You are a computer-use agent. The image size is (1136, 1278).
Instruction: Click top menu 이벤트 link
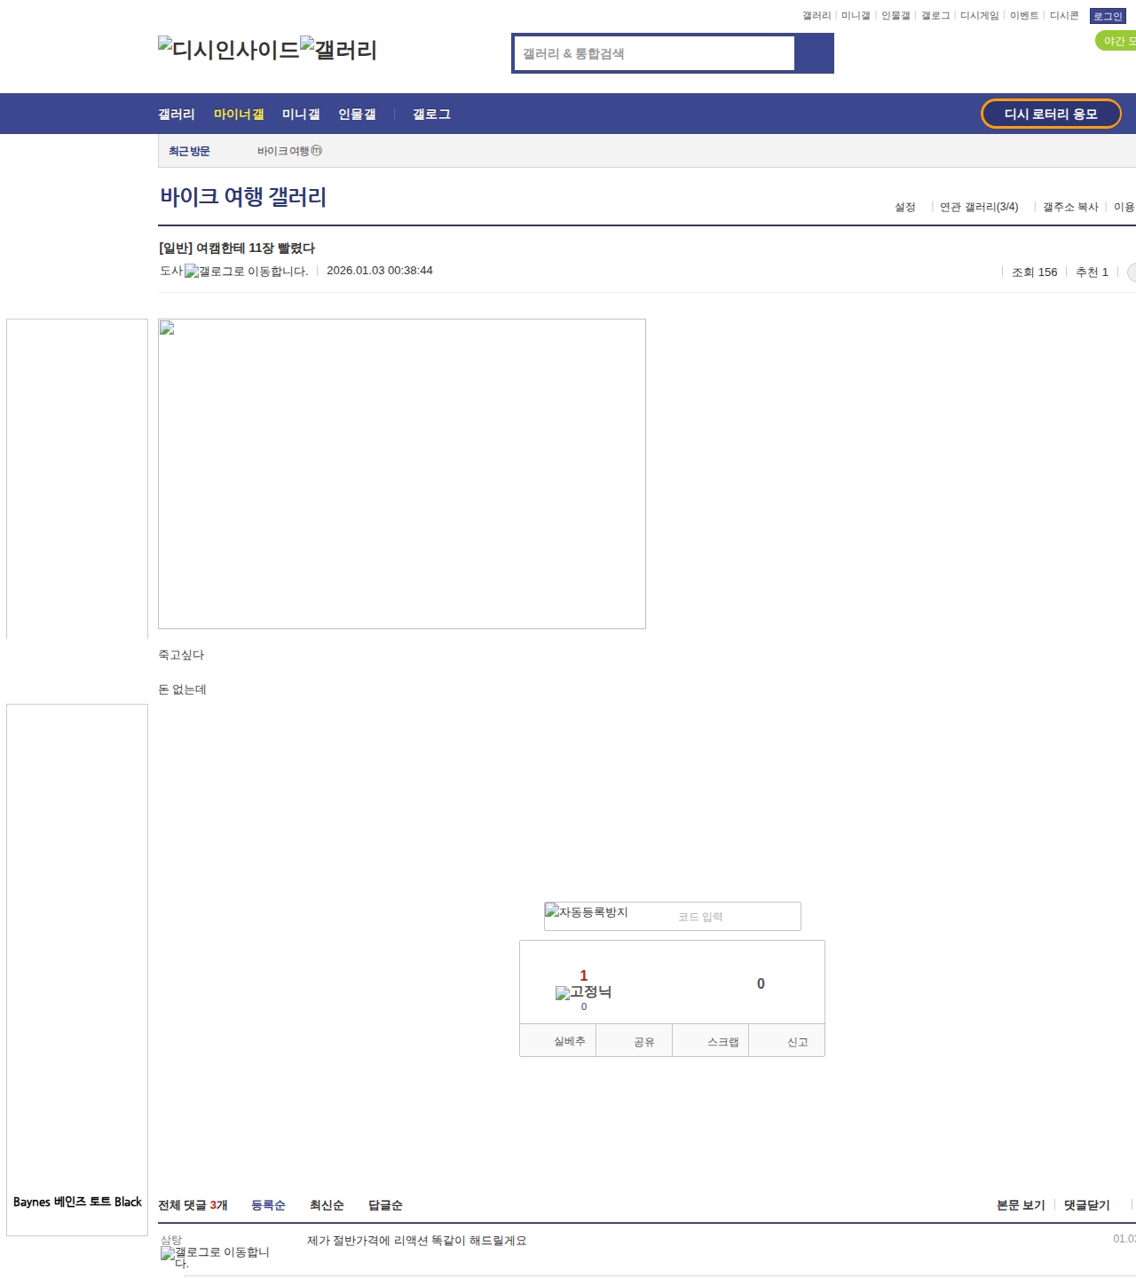1024,16
